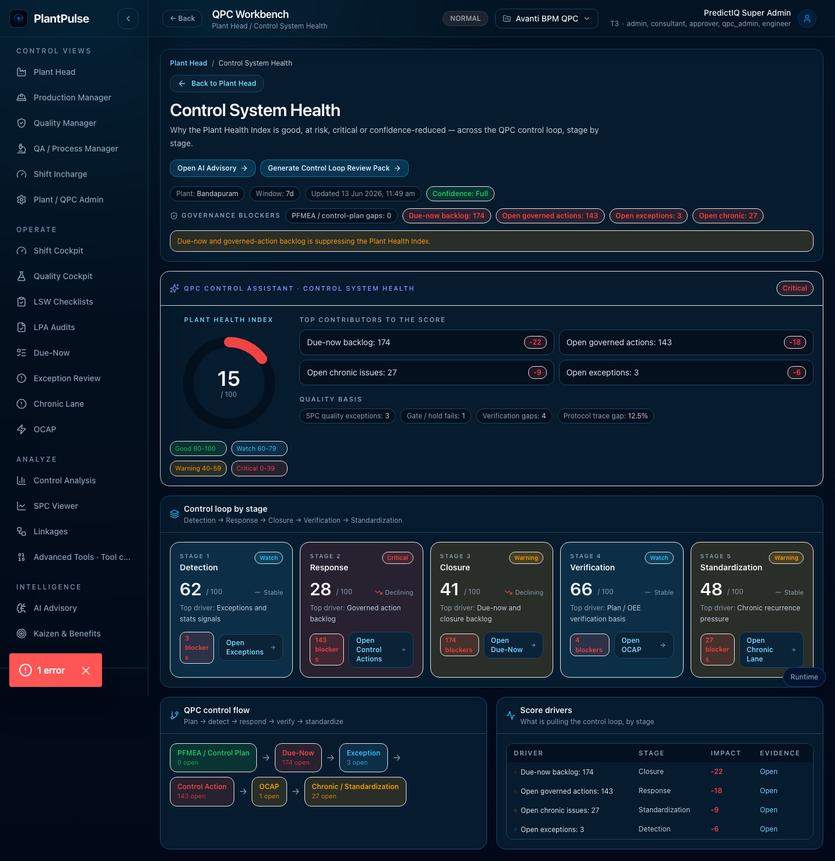Select Open governed actions: 143 chip

[x=550, y=216]
